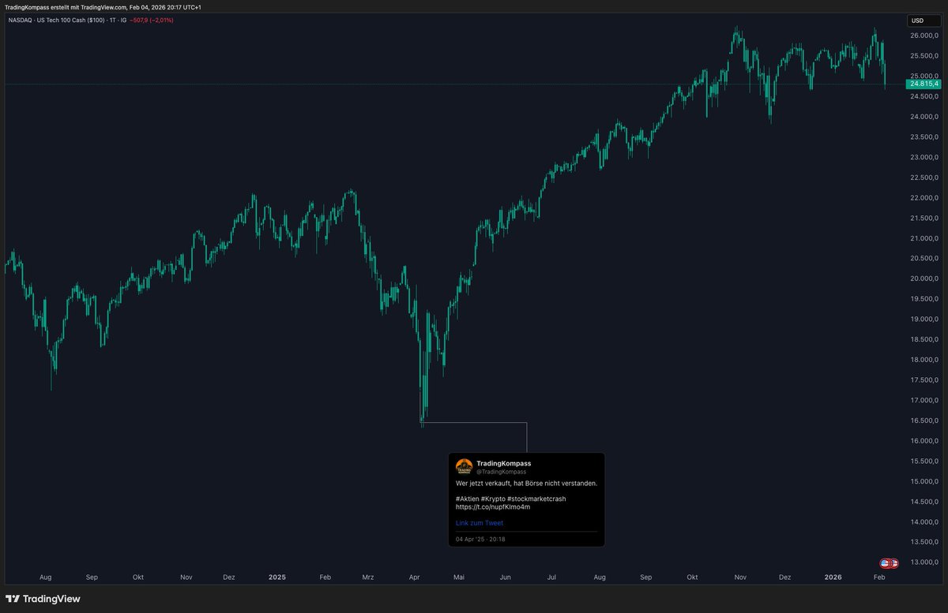Open the USD currency selector
The width and height of the screenshot is (948, 613).
(x=924, y=21)
